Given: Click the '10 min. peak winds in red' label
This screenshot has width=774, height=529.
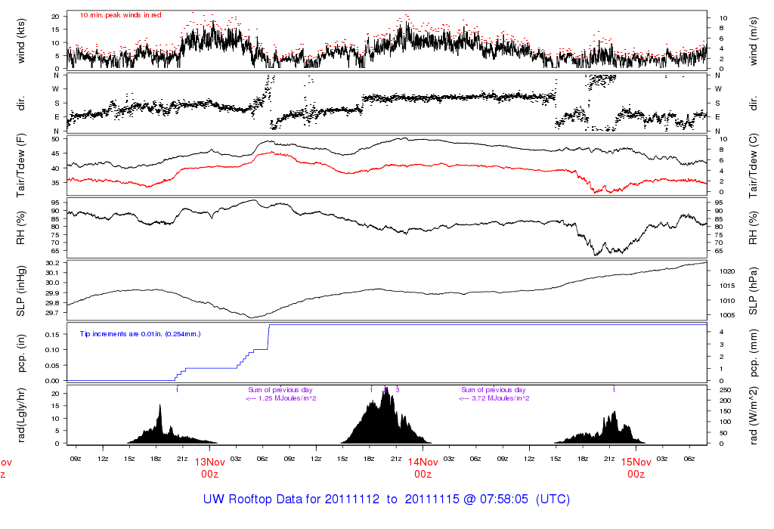Looking at the screenshot, I should (120, 15).
